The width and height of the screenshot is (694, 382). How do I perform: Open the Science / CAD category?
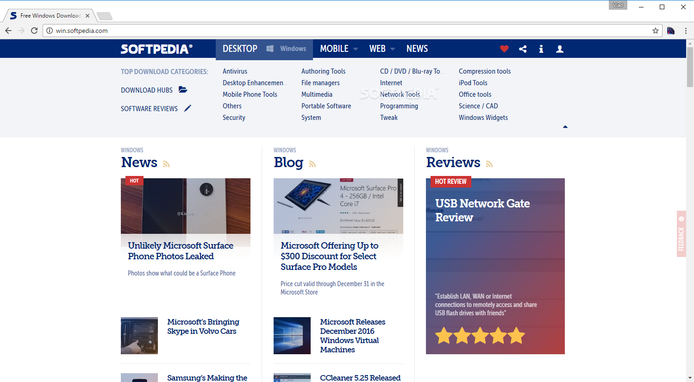click(x=478, y=106)
